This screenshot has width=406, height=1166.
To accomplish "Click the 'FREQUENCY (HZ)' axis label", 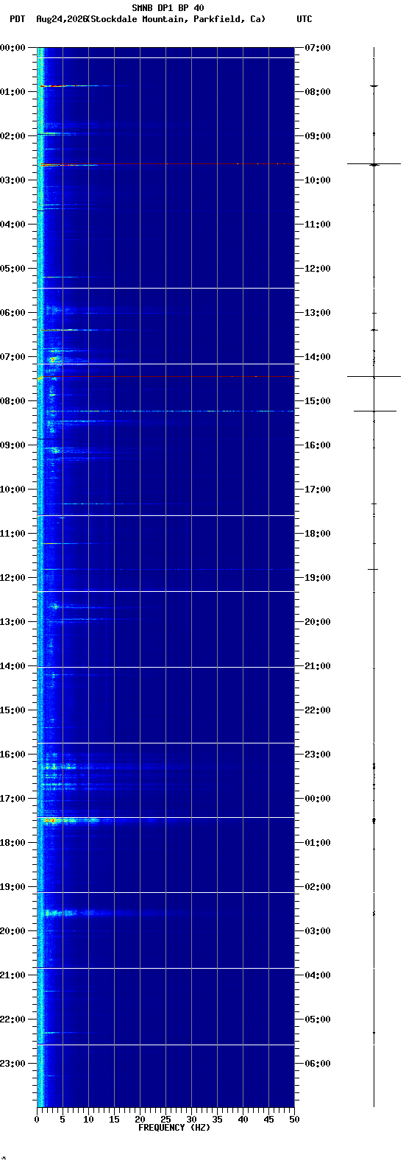I will 174,1128.
